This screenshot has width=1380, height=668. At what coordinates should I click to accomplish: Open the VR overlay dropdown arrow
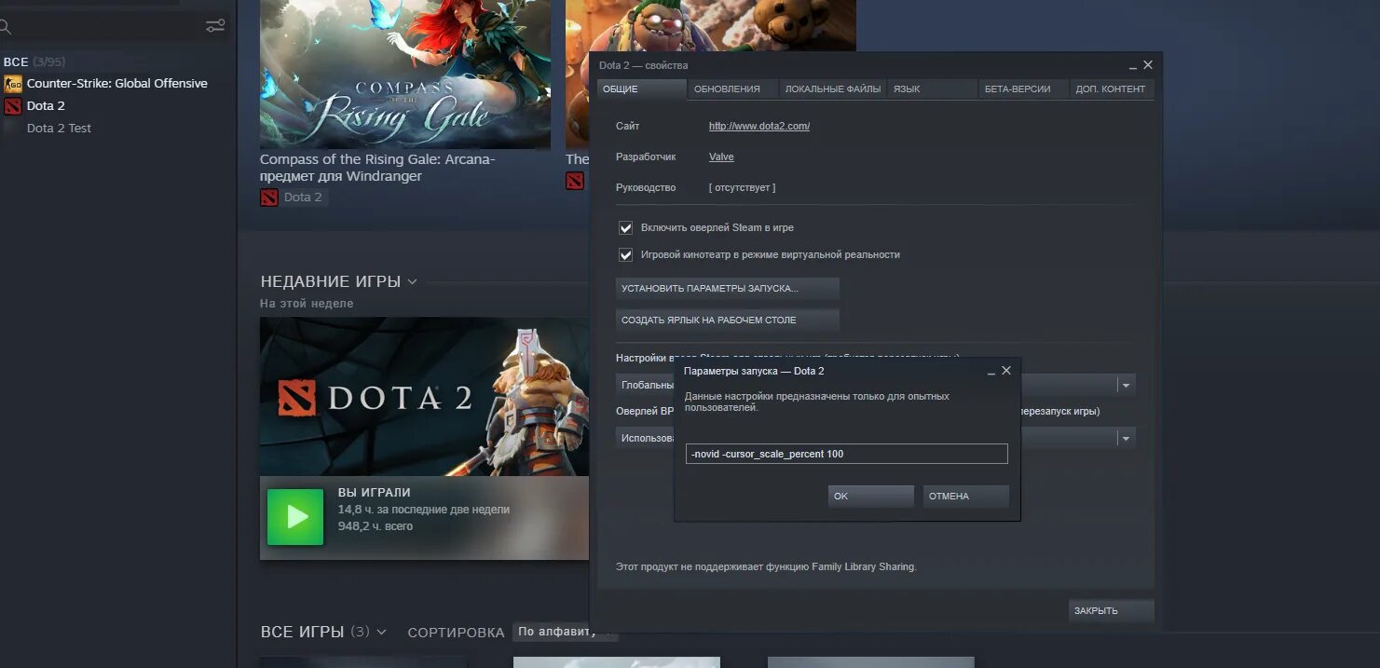click(x=1126, y=438)
